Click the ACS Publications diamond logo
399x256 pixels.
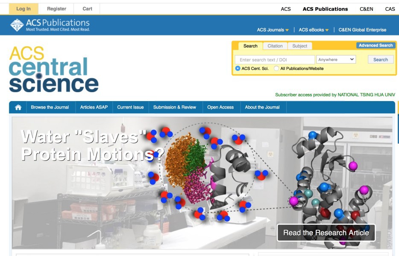point(17,25)
